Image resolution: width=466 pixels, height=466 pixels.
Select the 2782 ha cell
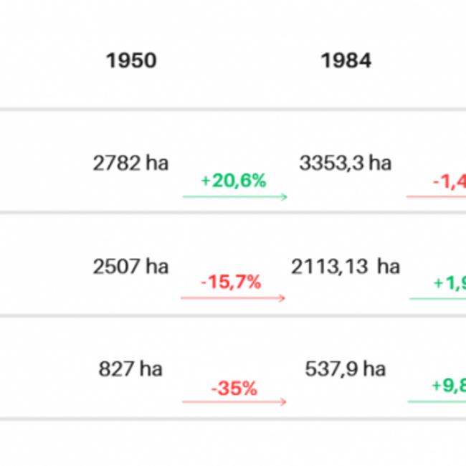click(x=130, y=163)
